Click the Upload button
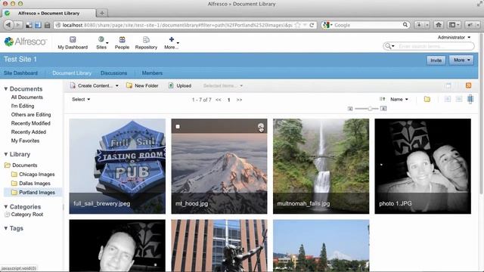This screenshot has width=484, height=272. [x=180, y=85]
